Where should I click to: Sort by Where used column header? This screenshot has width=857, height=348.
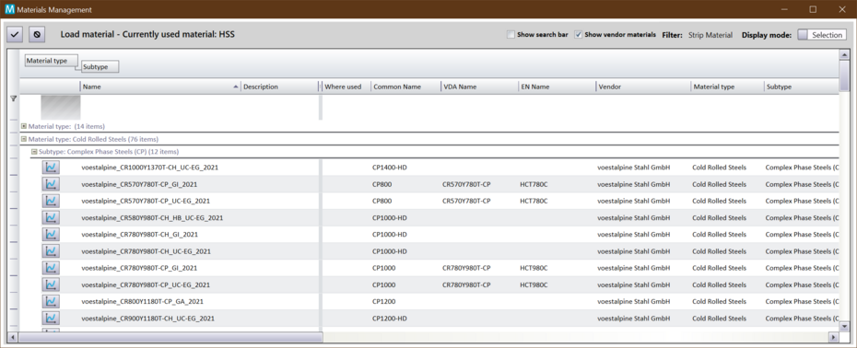(x=346, y=87)
